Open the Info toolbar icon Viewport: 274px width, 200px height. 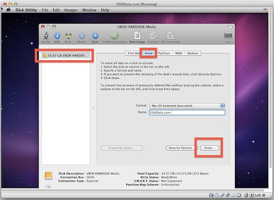[57, 36]
